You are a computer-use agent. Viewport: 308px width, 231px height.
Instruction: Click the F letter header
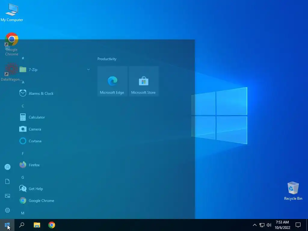pos(23,154)
